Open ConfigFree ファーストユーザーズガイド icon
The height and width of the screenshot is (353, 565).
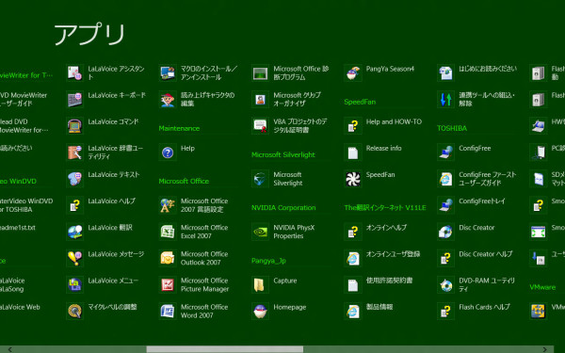(445, 179)
